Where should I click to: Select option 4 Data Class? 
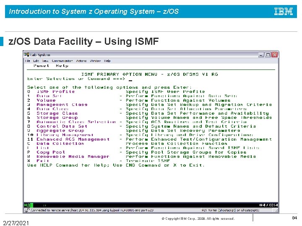pyautogui.click(x=48, y=109)
